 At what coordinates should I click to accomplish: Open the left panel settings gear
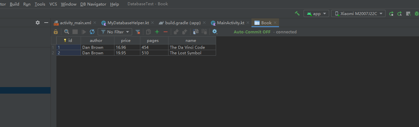tap(38, 23)
